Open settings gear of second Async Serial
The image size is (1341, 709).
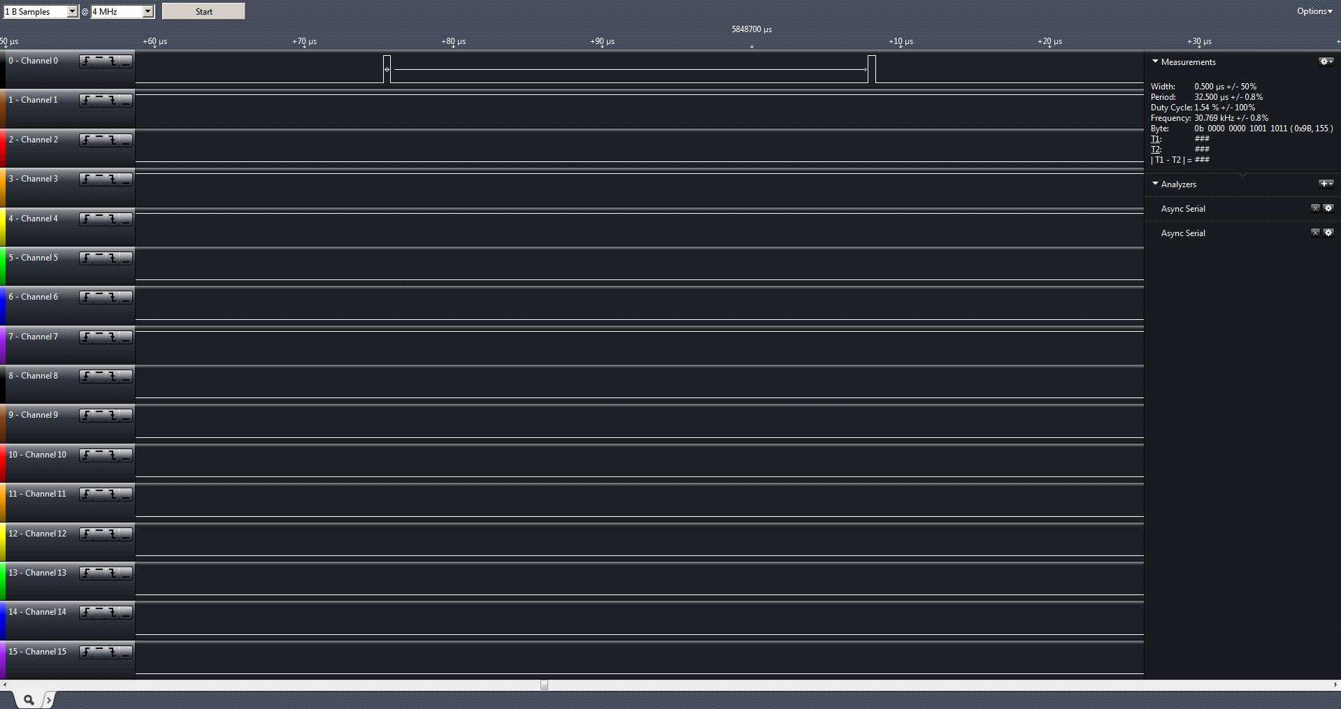point(1329,233)
